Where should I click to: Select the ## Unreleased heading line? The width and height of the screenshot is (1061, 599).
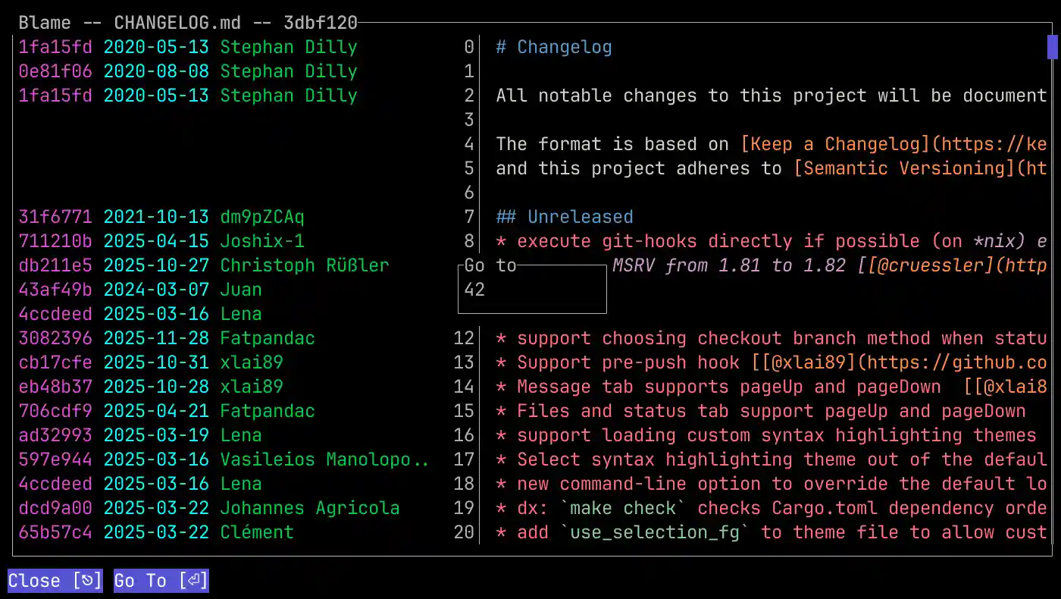(x=564, y=217)
